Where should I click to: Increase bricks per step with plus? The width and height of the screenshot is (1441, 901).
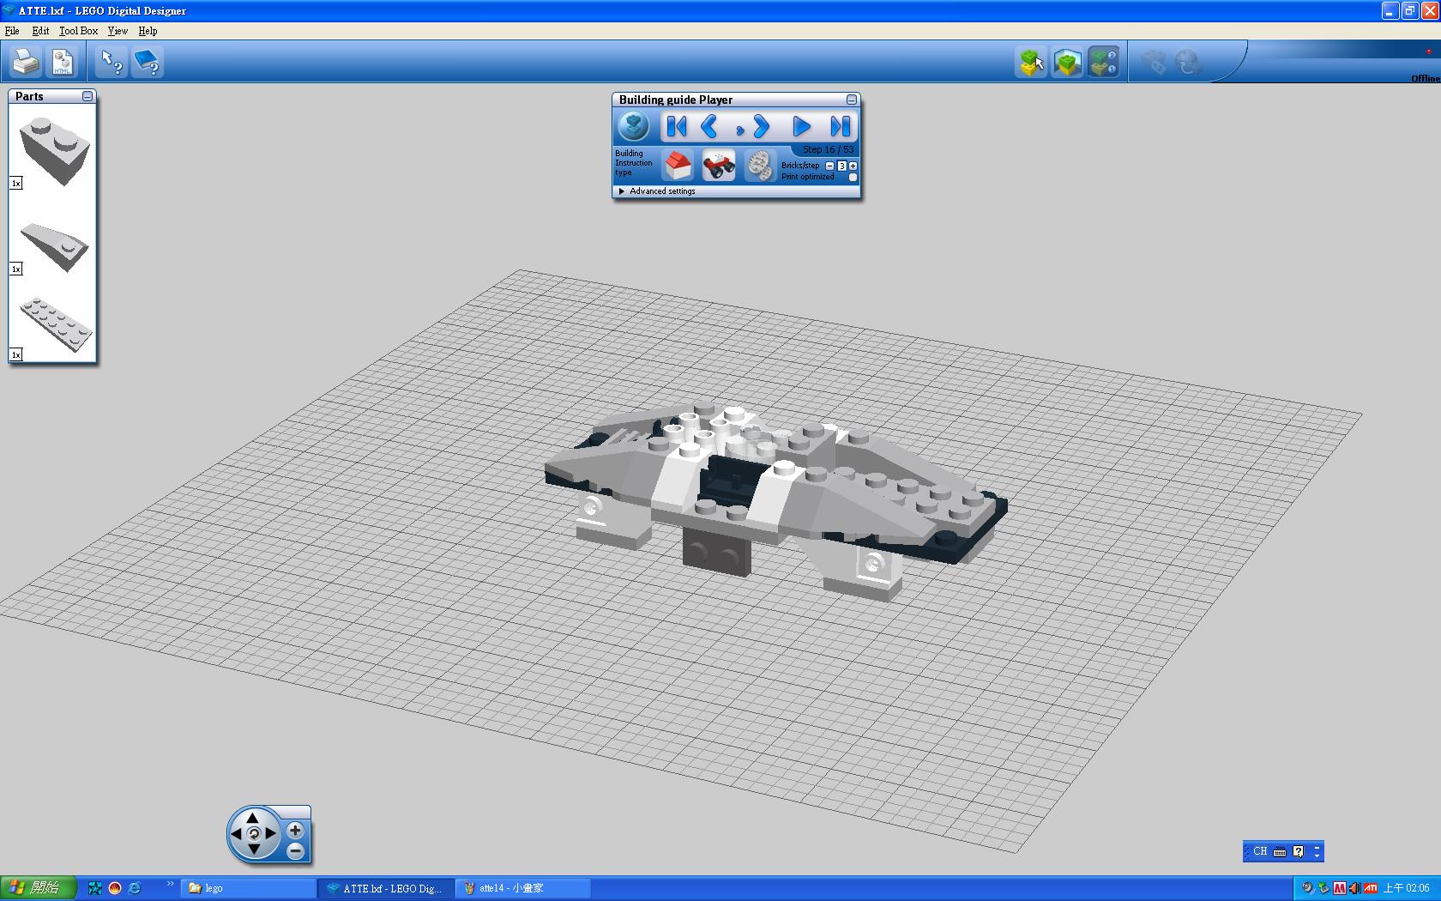(853, 166)
